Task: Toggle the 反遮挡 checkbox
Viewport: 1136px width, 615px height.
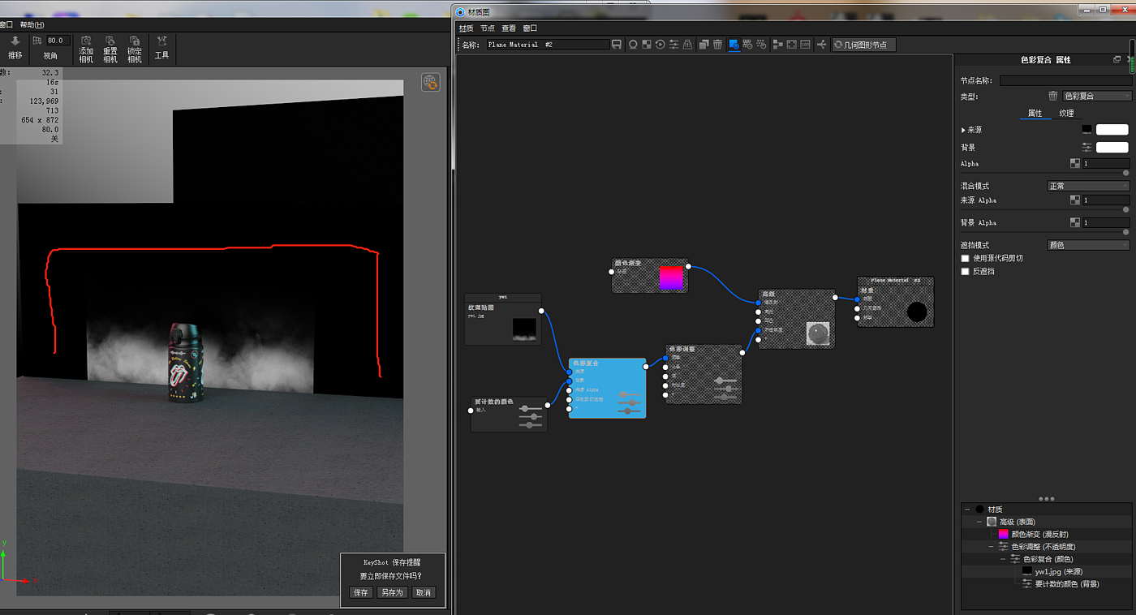Action: pos(966,271)
